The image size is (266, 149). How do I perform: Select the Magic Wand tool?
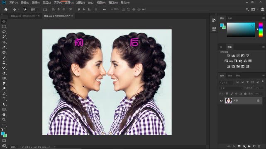(4, 37)
